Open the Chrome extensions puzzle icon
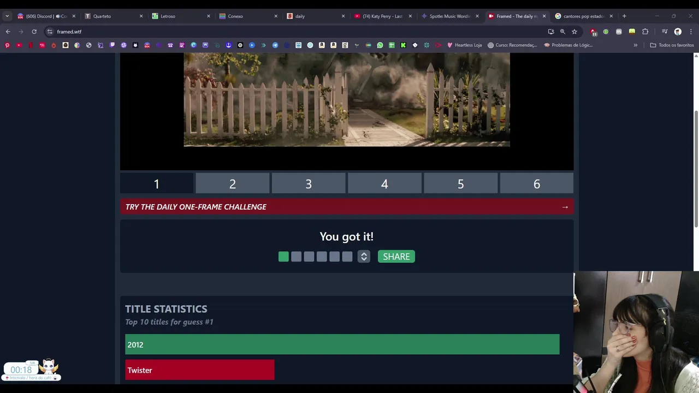The width and height of the screenshot is (699, 393). click(645, 32)
